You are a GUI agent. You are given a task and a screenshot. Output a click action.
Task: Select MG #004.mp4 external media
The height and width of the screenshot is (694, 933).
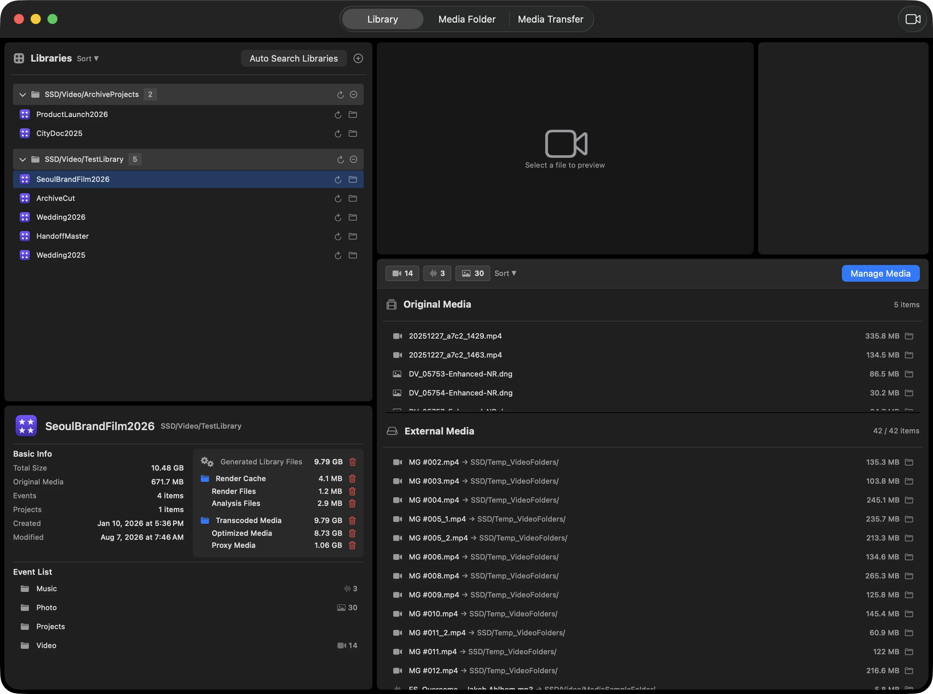point(652,500)
